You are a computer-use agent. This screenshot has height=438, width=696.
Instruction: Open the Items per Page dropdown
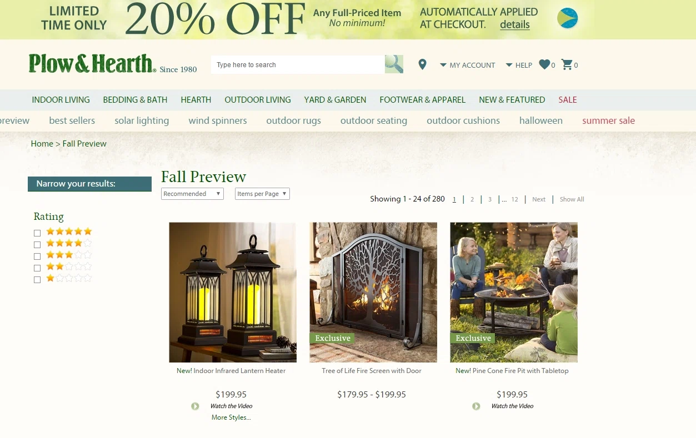pos(262,194)
